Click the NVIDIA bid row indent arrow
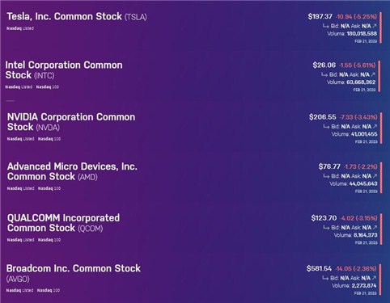The height and width of the screenshot is (303, 390). pos(326,127)
